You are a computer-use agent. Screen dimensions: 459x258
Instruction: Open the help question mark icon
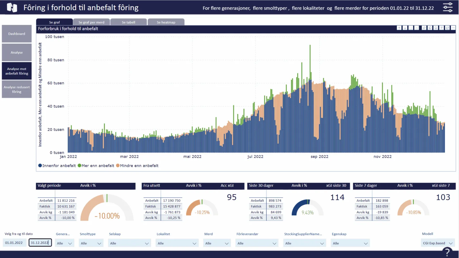click(x=447, y=252)
